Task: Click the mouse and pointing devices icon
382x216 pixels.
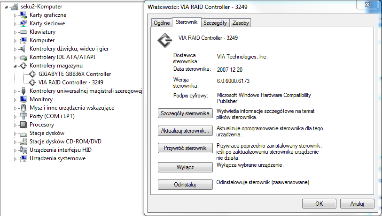Action: click(x=23, y=108)
